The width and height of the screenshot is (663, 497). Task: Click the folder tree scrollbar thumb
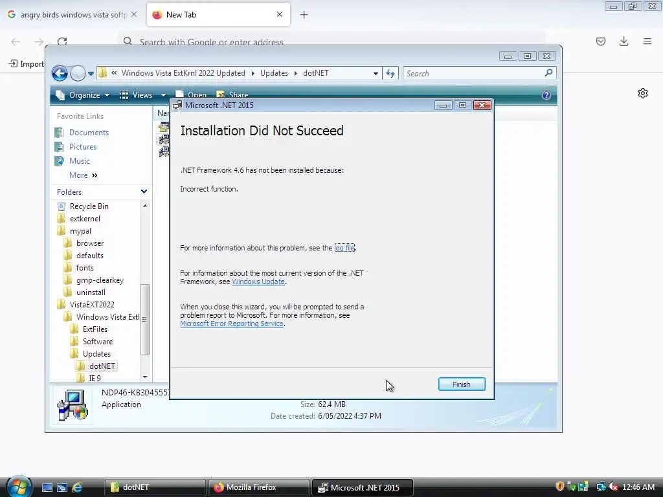144,319
